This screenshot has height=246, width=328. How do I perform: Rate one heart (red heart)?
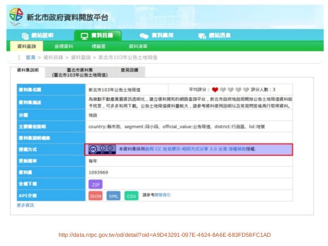click(x=215, y=90)
